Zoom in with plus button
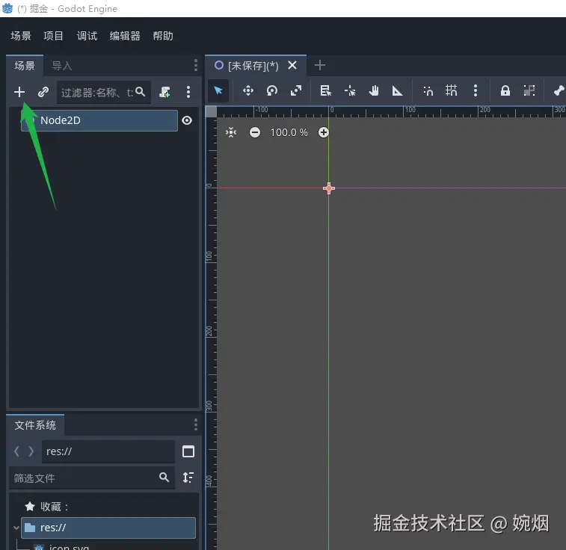The width and height of the screenshot is (566, 550). pyautogui.click(x=324, y=133)
